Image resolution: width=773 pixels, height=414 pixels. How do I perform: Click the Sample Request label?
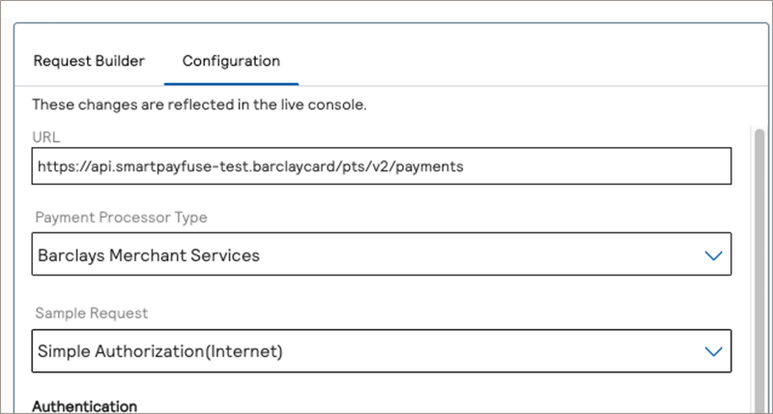(93, 313)
